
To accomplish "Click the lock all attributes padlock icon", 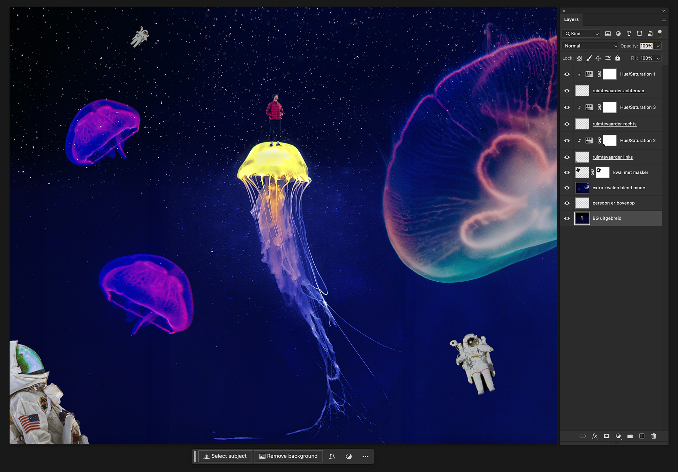I will point(617,58).
